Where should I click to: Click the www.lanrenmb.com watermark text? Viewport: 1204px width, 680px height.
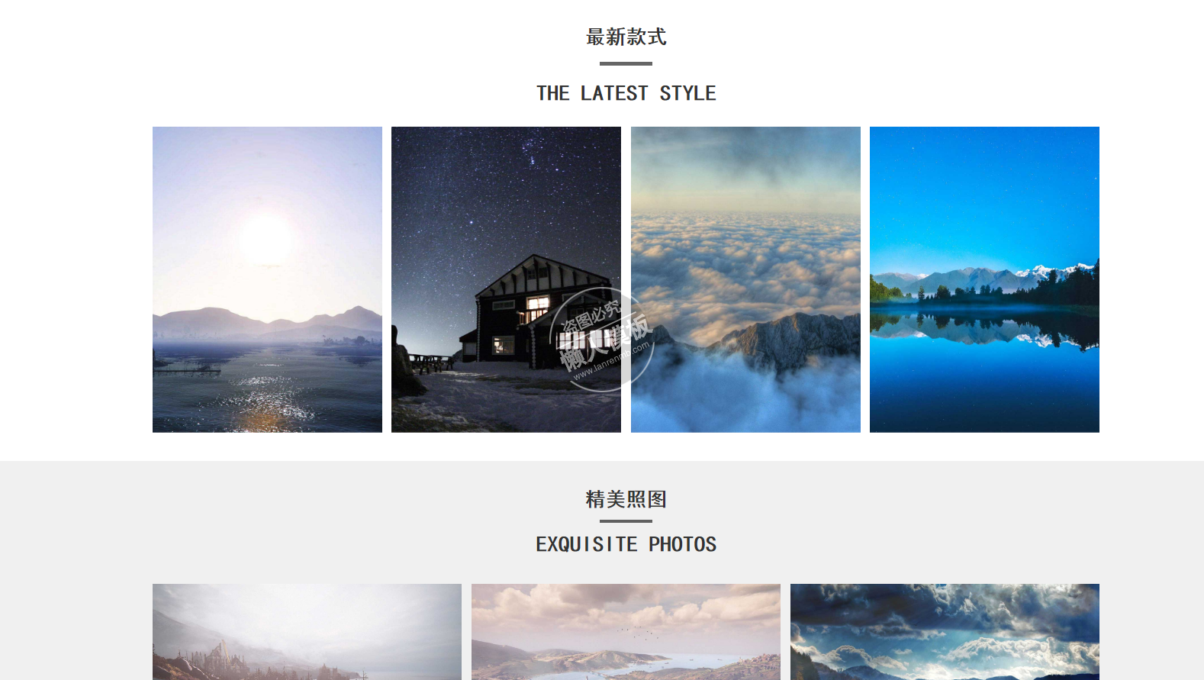[x=610, y=361]
